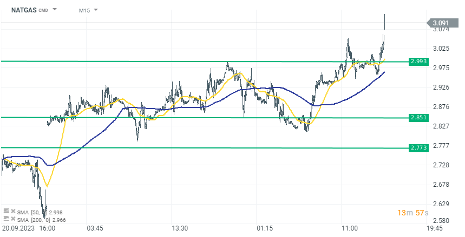Open settings icon for SMA 200 indicator
Viewport: 465px width, 237px height.
coord(6,219)
